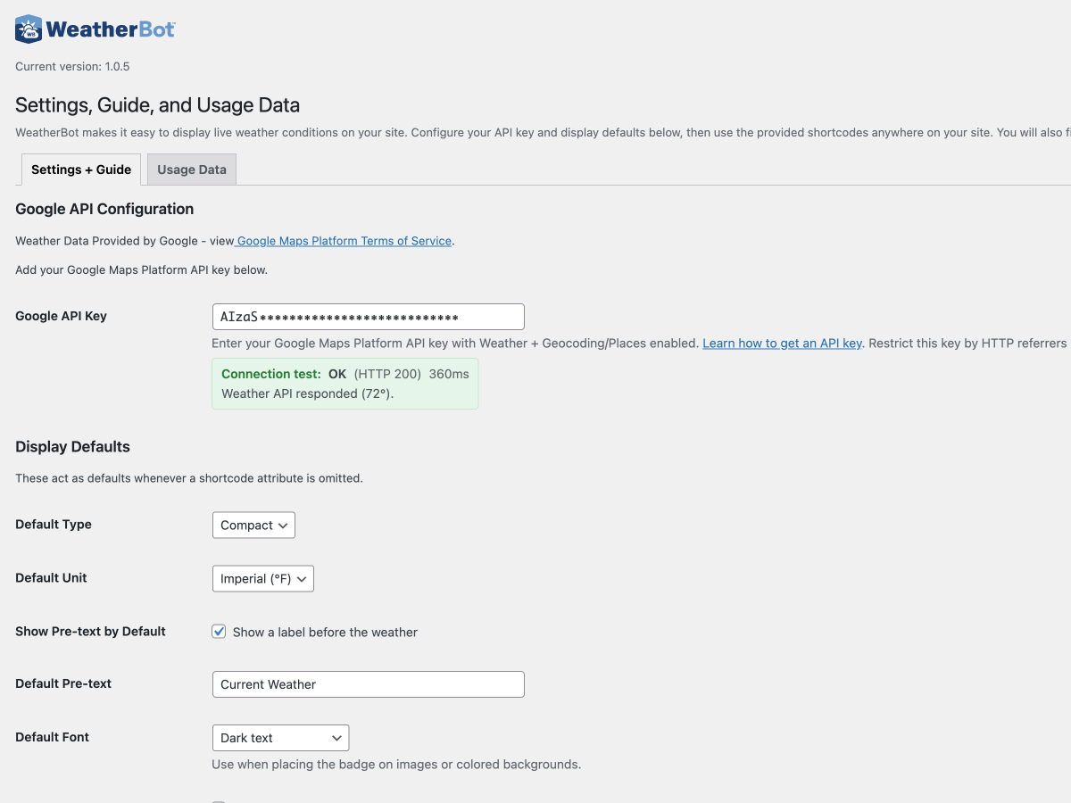
Task: Expand the Default Font Dark text dropdown
Action: click(279, 738)
